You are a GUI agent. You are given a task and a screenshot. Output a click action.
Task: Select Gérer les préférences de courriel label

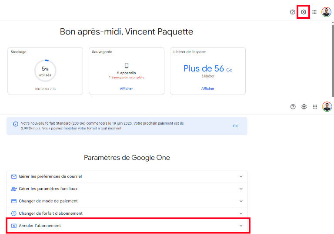[x=50, y=176]
